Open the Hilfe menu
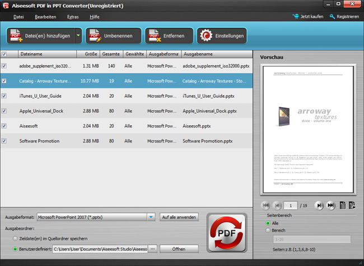The width and height of the screenshot is (364, 266). tap(95, 17)
